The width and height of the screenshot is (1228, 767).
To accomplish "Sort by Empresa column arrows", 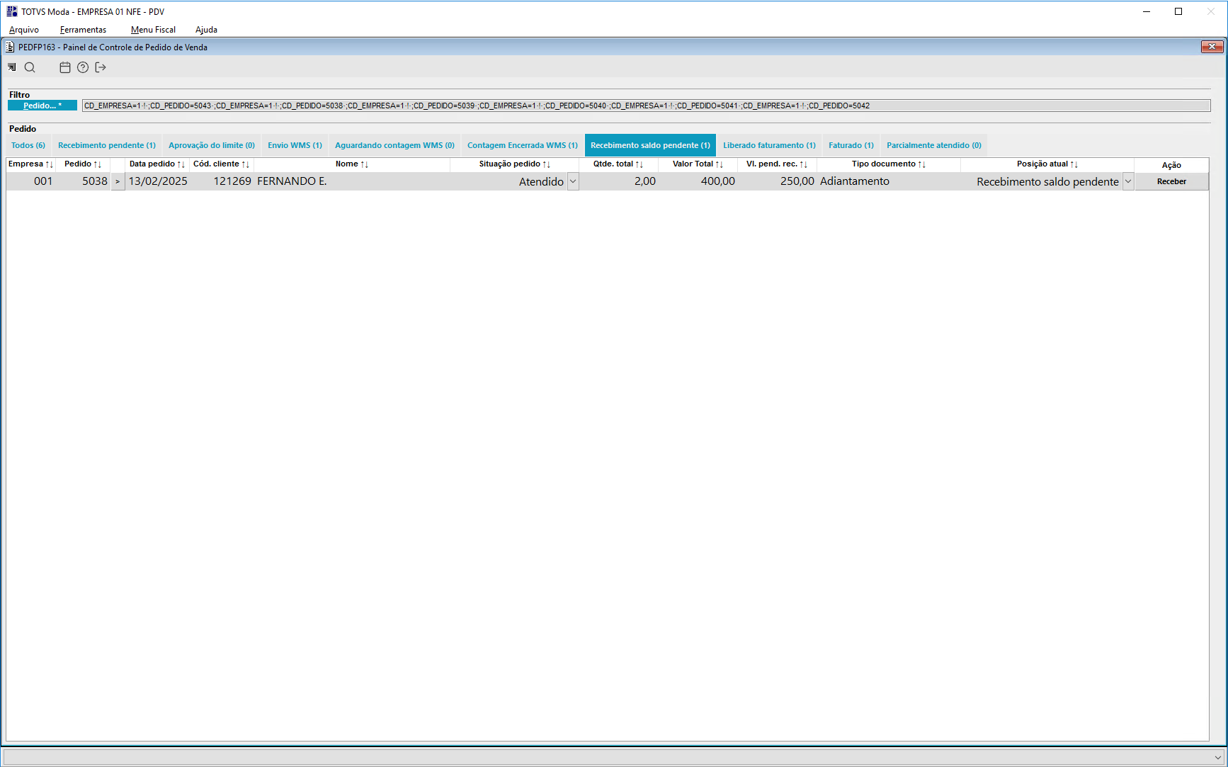I will (x=50, y=164).
